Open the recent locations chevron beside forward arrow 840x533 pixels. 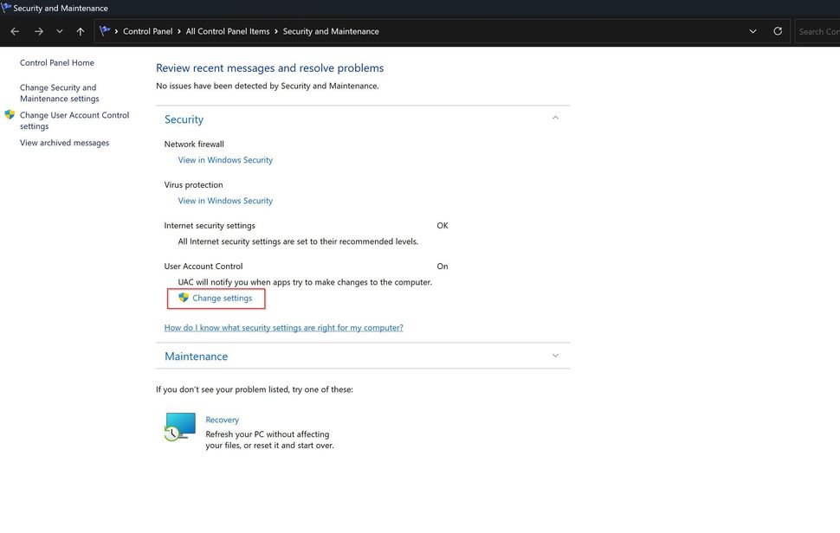click(59, 30)
